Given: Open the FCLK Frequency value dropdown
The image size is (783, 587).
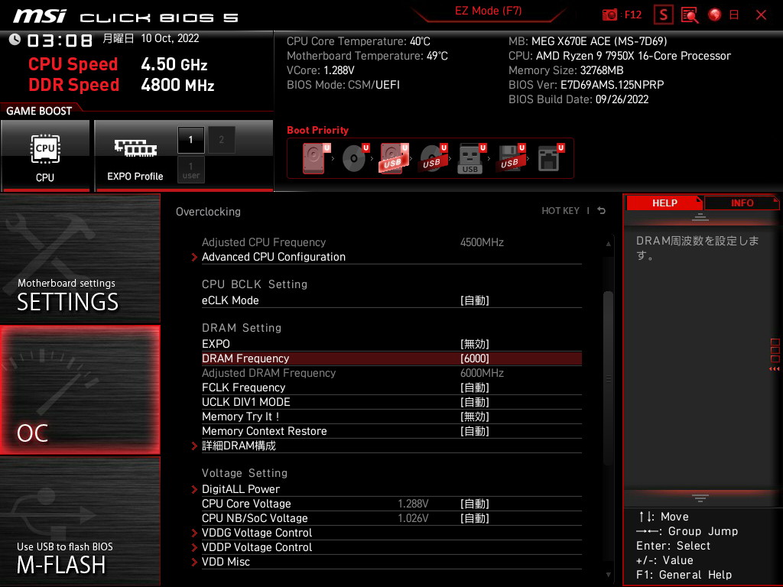Looking at the screenshot, I should tap(474, 388).
